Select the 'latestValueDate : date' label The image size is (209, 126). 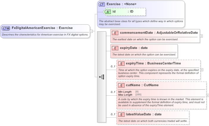click(144, 114)
